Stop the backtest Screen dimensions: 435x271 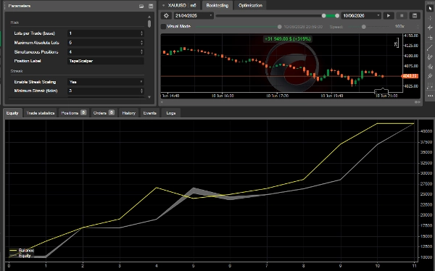[402, 16]
